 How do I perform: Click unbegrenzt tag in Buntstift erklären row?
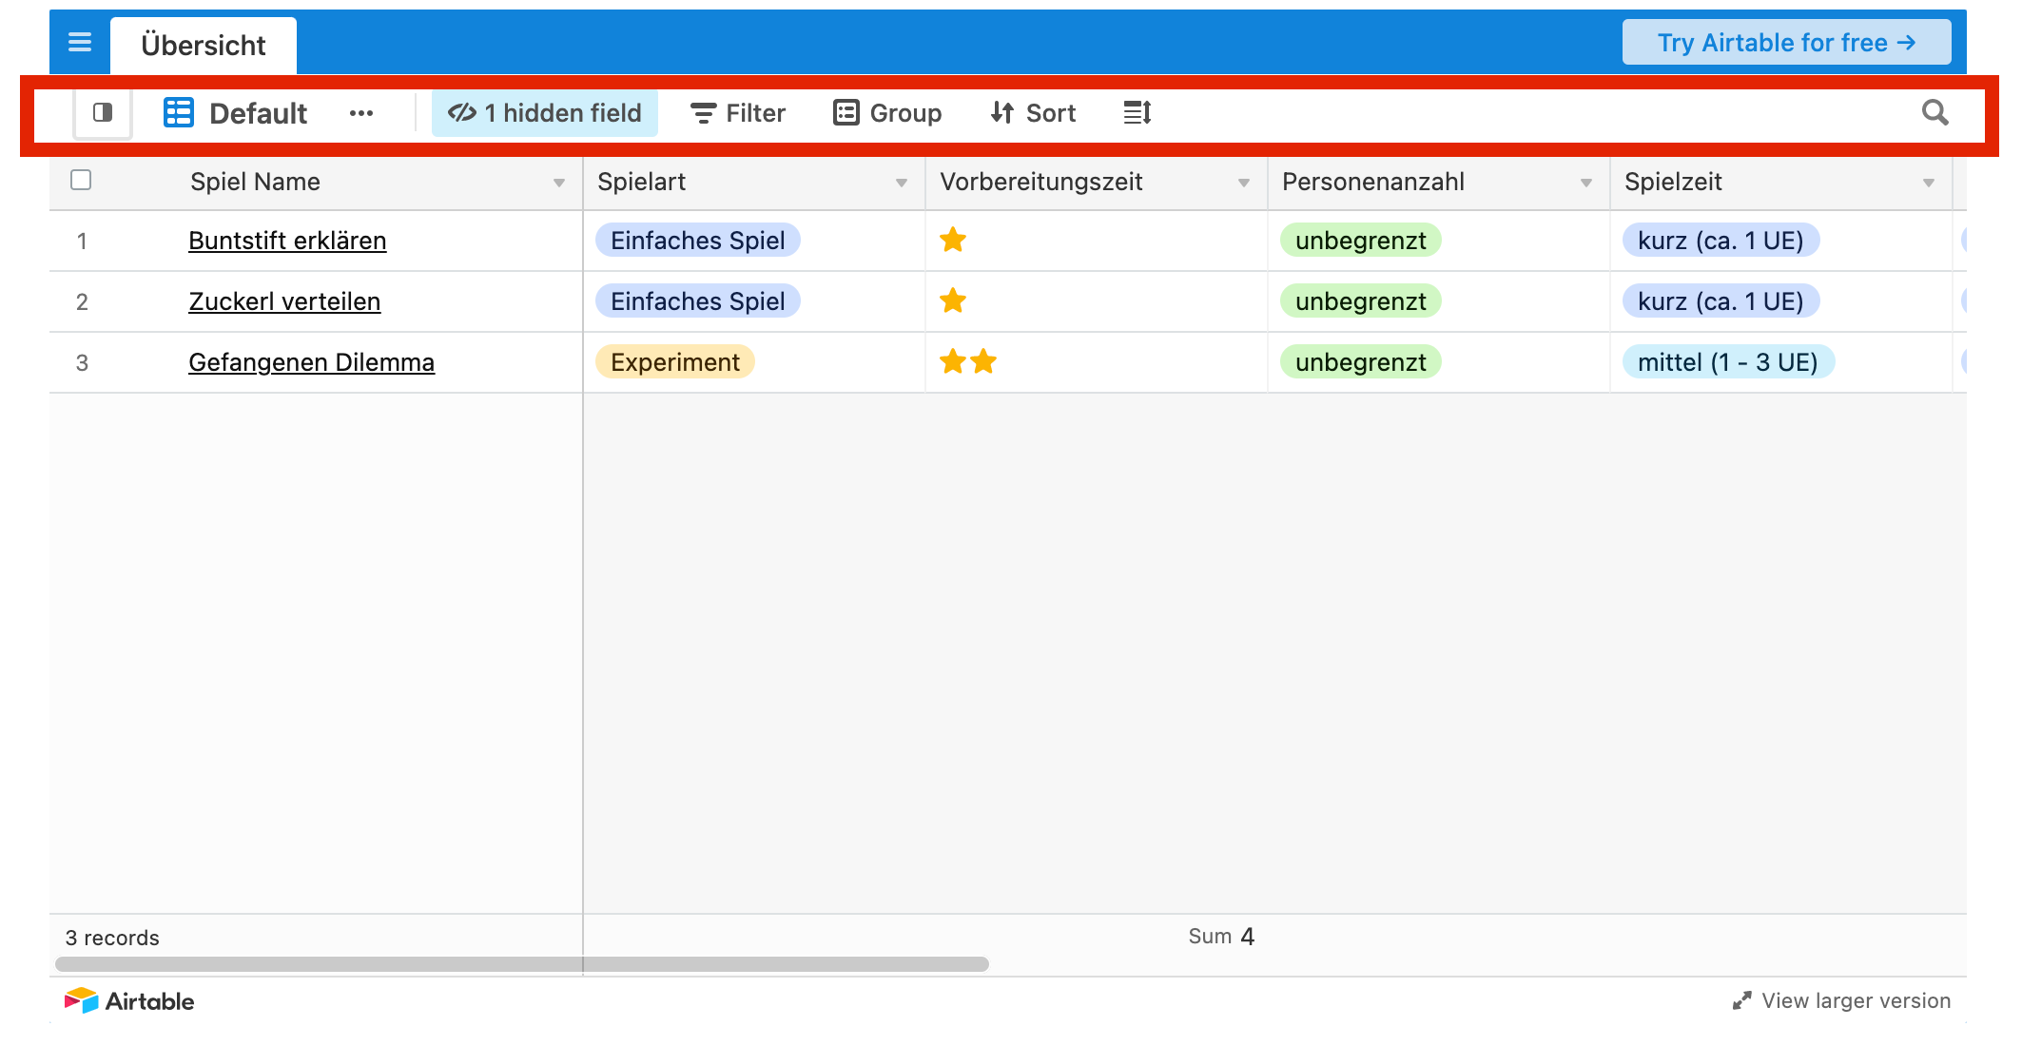click(x=1361, y=241)
